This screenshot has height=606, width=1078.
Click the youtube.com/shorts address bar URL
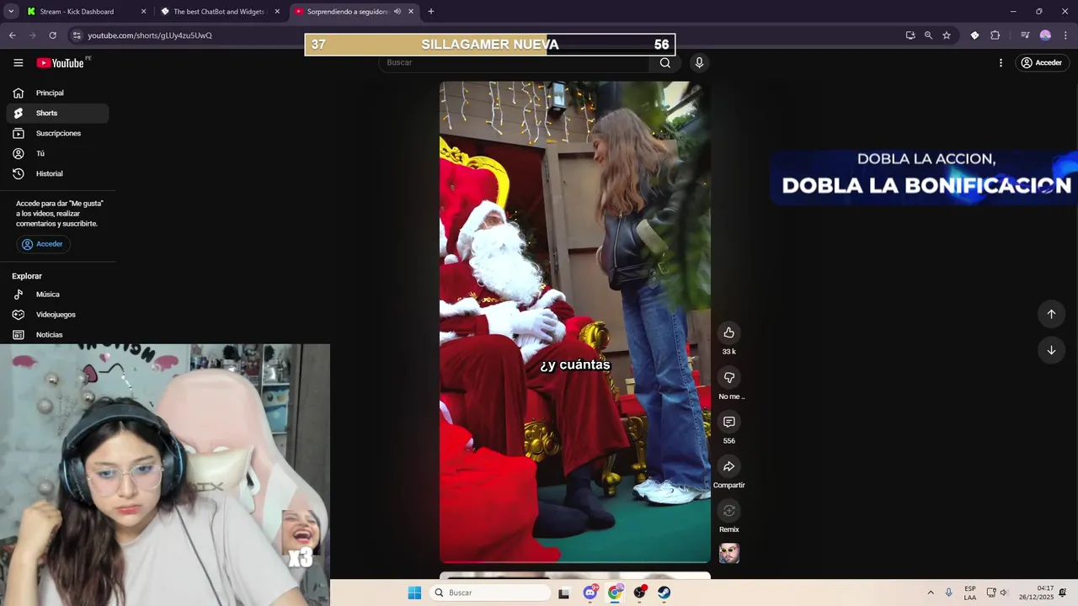point(150,35)
